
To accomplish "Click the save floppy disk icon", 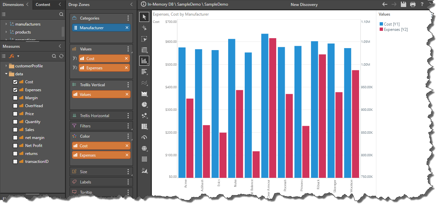I will coord(404,4).
